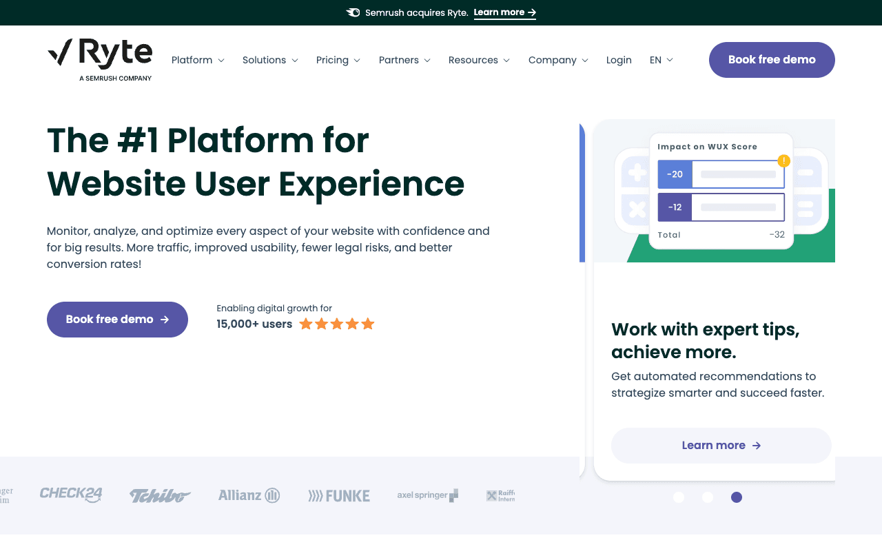The height and width of the screenshot is (551, 882).
Task: Expand the Solutions chevron arrow
Action: click(x=295, y=61)
